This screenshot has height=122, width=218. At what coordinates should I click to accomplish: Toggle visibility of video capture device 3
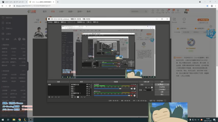pos(87,93)
